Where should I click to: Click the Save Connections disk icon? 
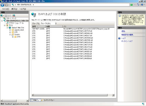[6, 15]
